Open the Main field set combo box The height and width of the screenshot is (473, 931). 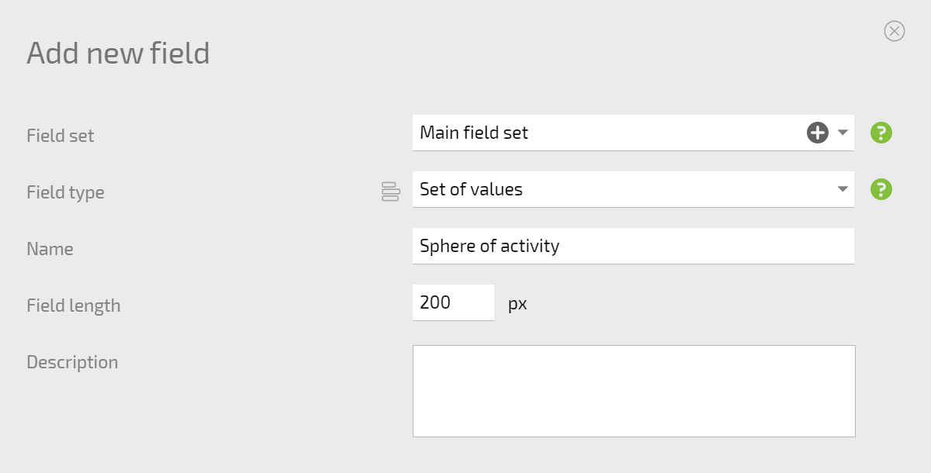tap(633, 133)
